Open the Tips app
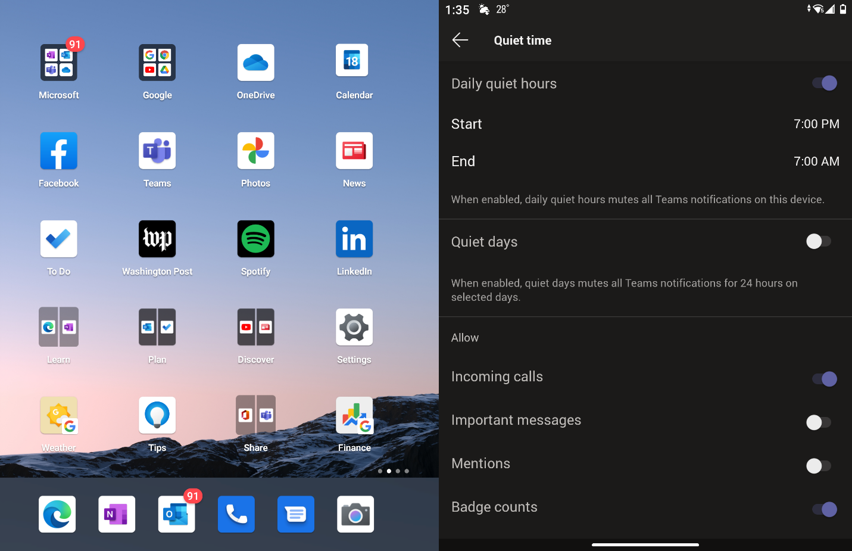 click(157, 415)
